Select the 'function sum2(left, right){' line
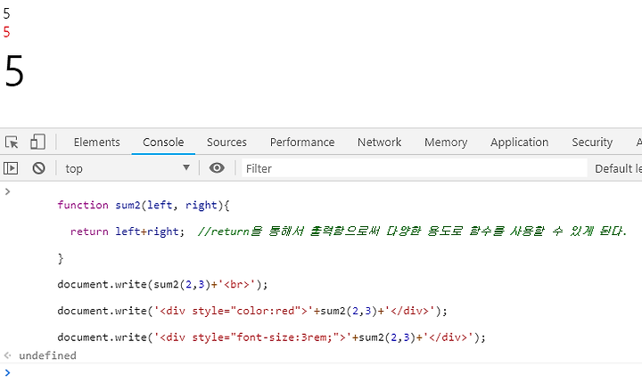The height and width of the screenshot is (390, 642). pyautogui.click(x=144, y=205)
